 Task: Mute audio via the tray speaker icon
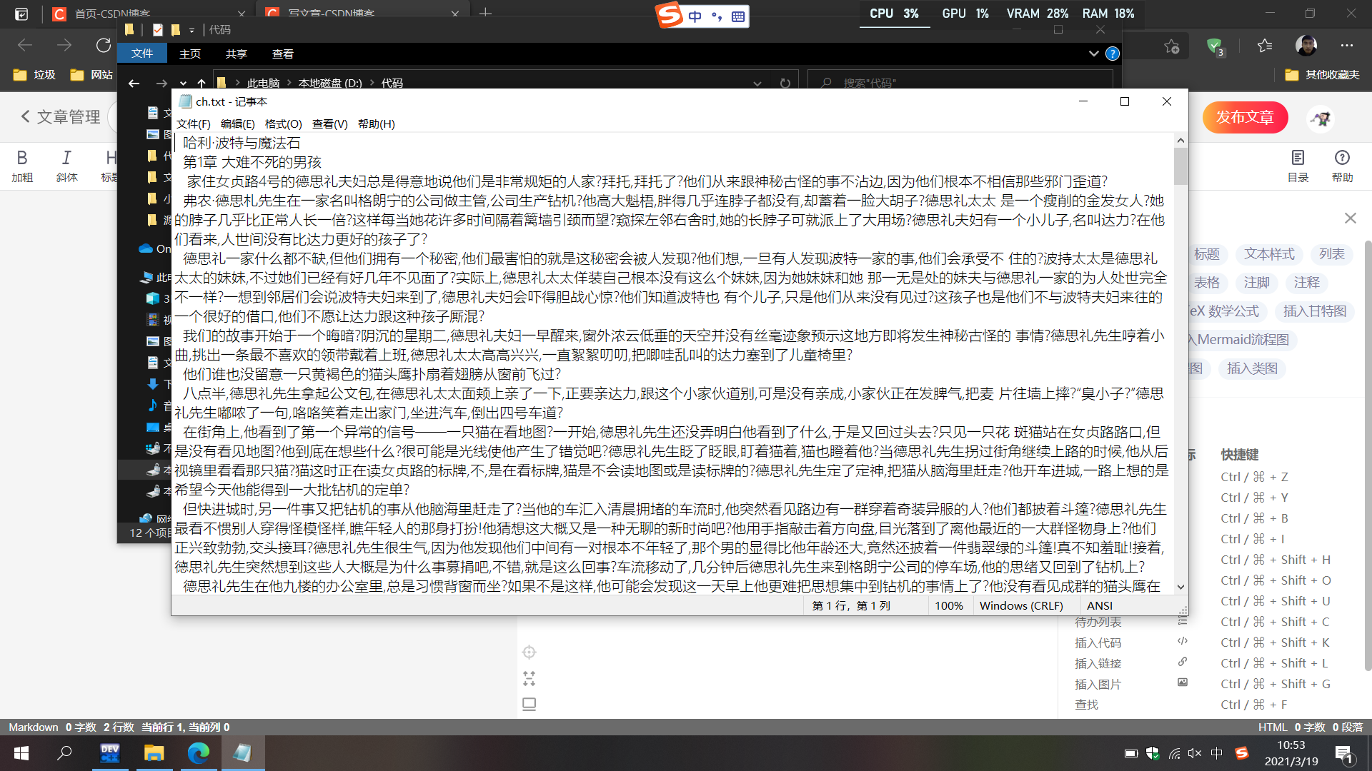click(1194, 752)
